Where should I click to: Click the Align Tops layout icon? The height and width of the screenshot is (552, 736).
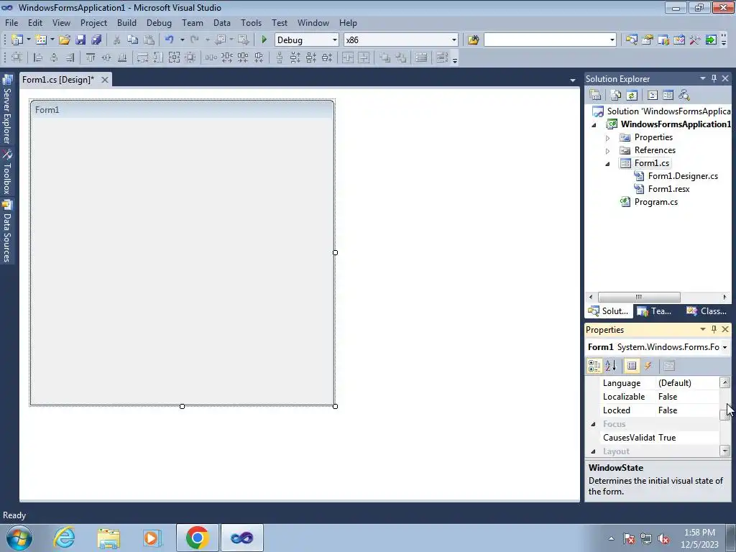90,57
